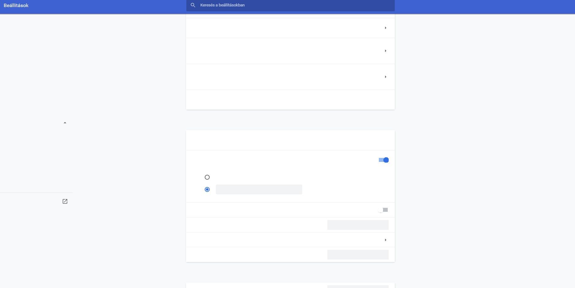This screenshot has width=575, height=288.
Task: Expand the arrow row between the two dropdowns
Action: pos(290,240)
